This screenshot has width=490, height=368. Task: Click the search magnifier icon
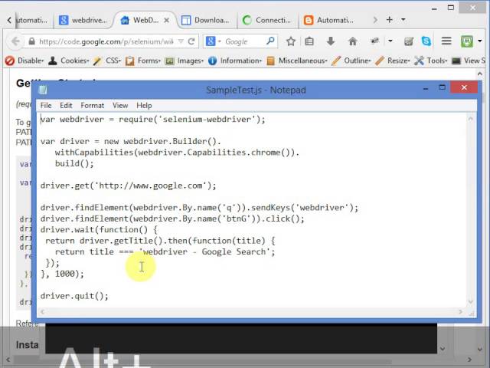tap(270, 41)
